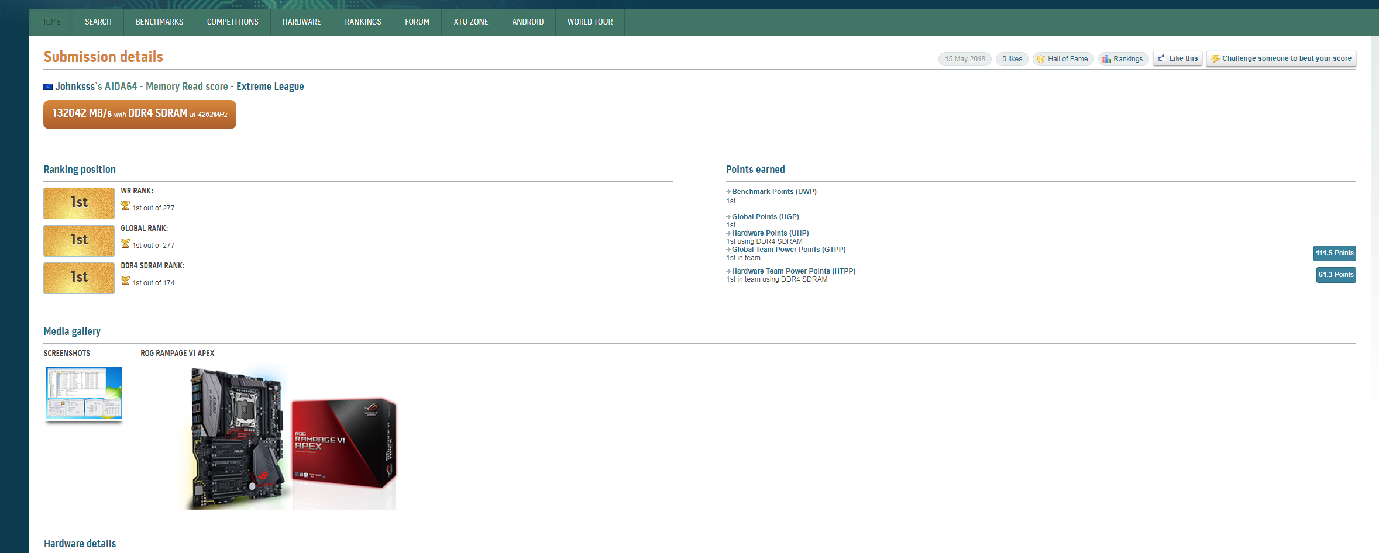Visit the FORUM section
Image resolution: width=1379 pixels, height=553 pixels.
(x=417, y=22)
